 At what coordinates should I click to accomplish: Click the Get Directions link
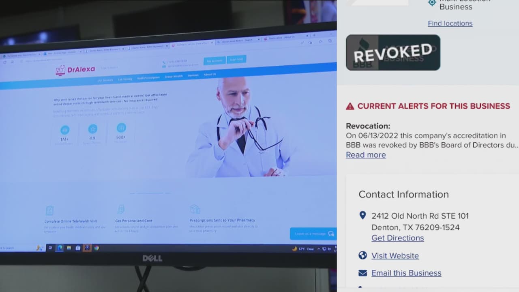(397, 238)
